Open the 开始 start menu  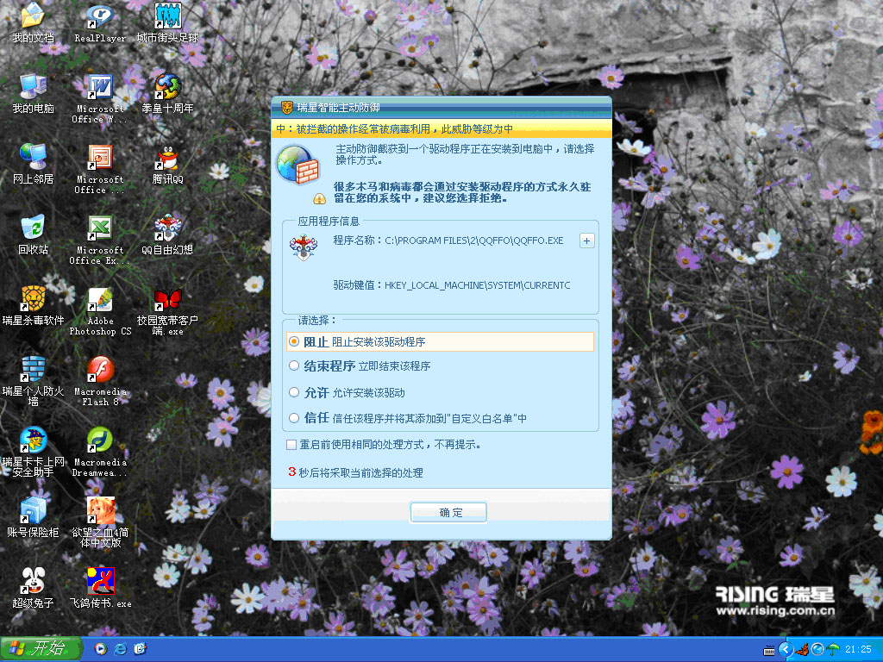pos(41,649)
